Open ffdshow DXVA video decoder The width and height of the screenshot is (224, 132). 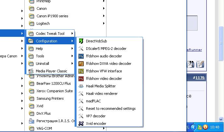(x=108, y=64)
